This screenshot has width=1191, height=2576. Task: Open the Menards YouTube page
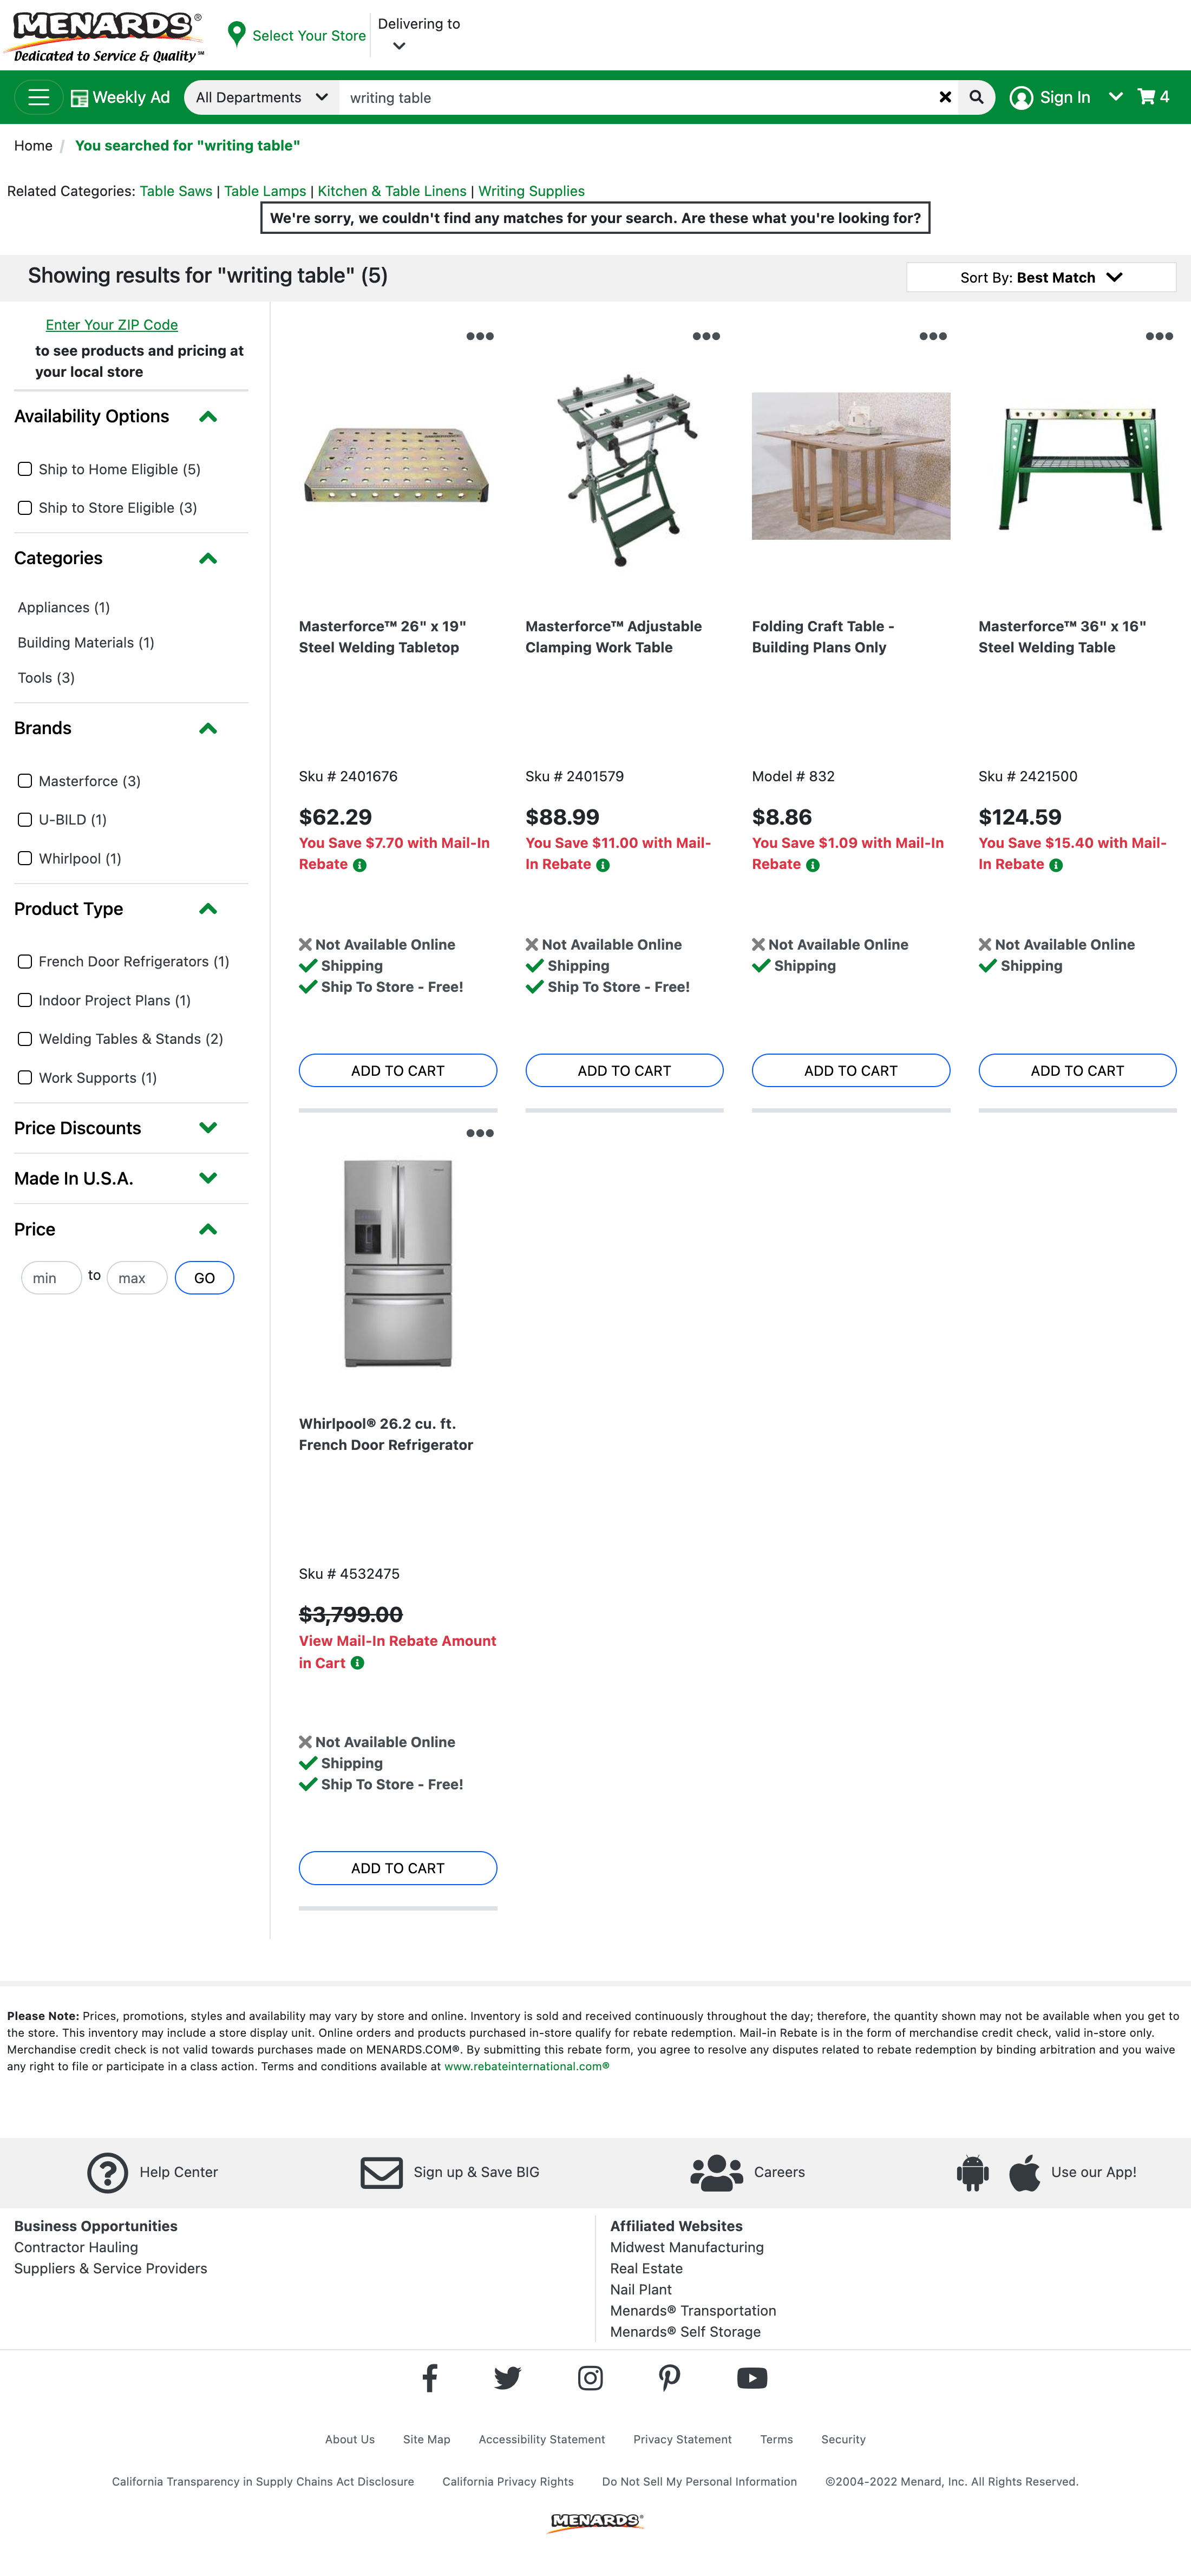coord(751,2378)
